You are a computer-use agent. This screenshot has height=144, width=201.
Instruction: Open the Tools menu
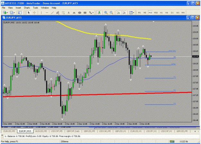(35, 8)
